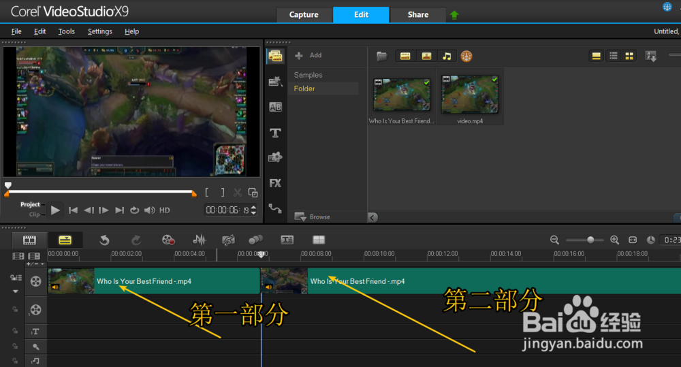Open the Media library panel icon
This screenshot has height=367, width=681.
(275, 57)
